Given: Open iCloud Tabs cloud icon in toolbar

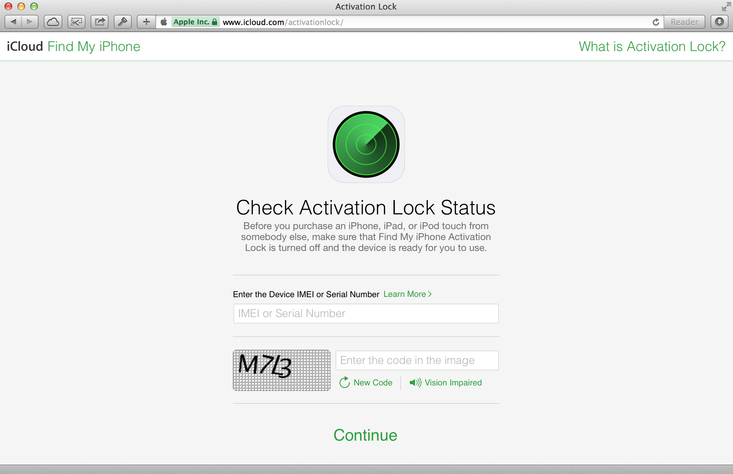Looking at the screenshot, I should [x=53, y=22].
